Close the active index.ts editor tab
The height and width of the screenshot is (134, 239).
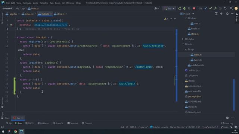tap(51, 14)
